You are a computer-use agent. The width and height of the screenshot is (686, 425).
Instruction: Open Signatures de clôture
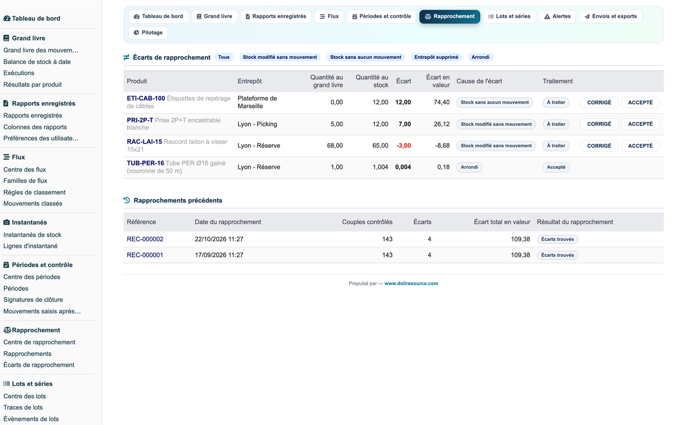33,300
